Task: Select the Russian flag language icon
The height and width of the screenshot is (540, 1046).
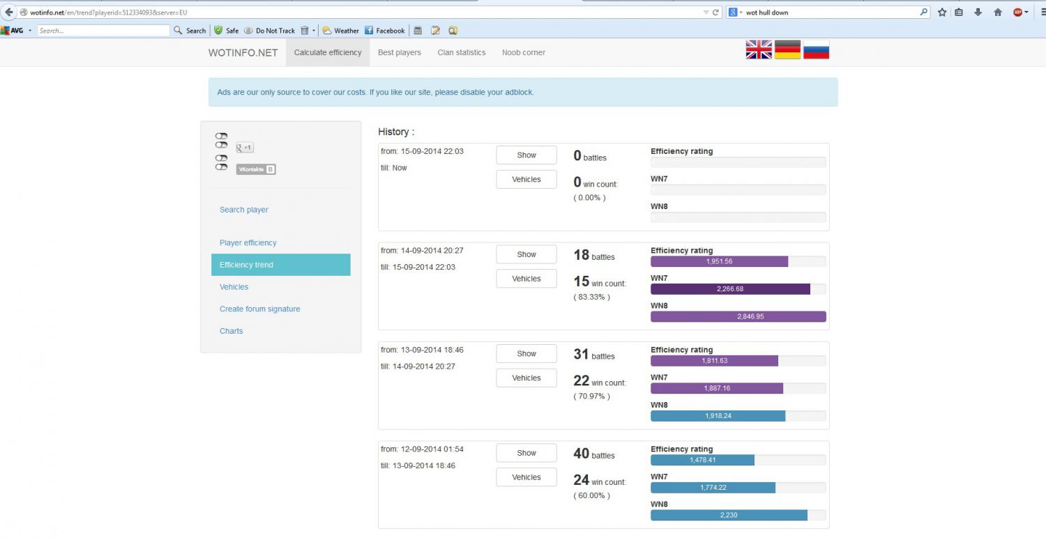Action: (x=816, y=49)
